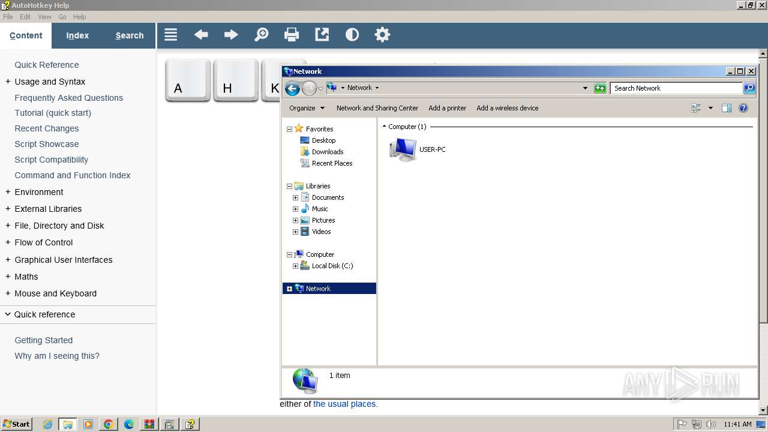The image size is (768, 432).
Task: Select the Videos library
Action: click(321, 232)
